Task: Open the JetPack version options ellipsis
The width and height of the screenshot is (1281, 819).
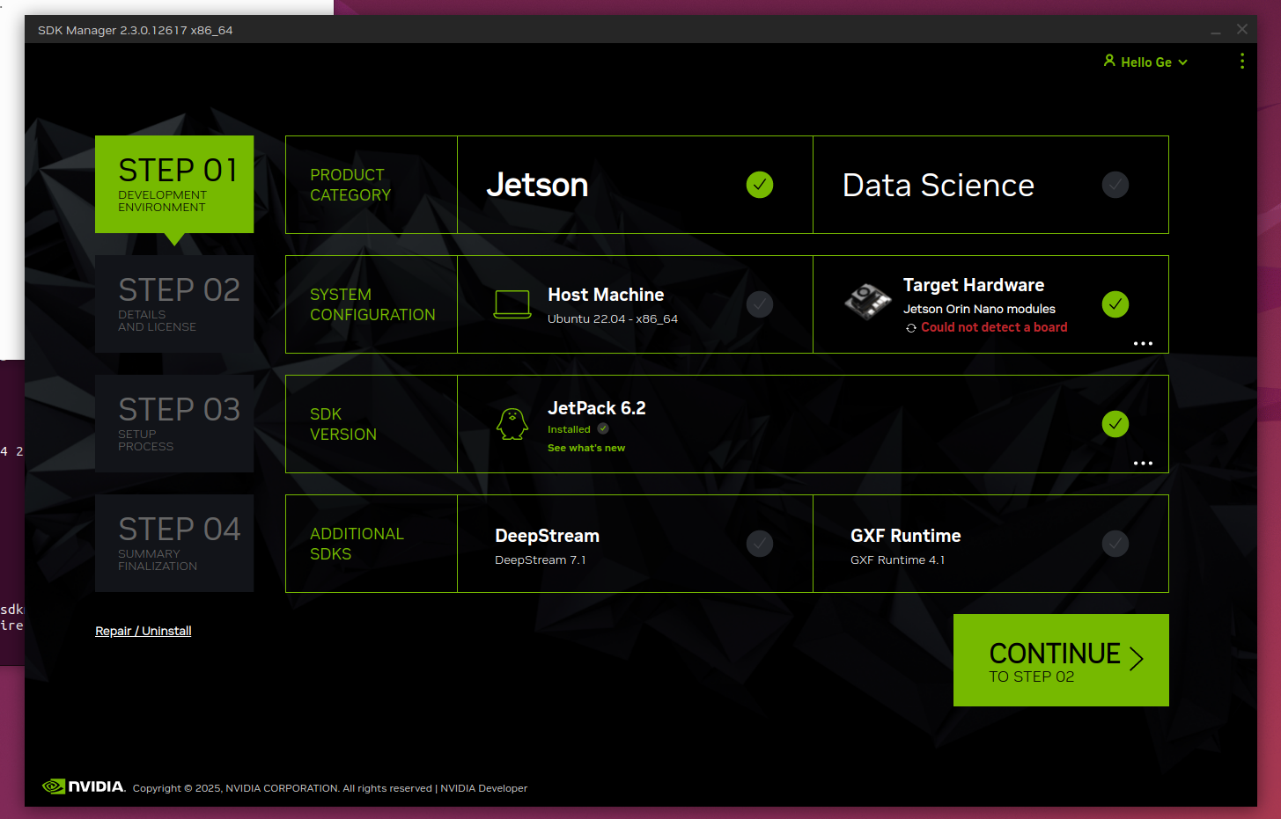Action: click(1143, 463)
